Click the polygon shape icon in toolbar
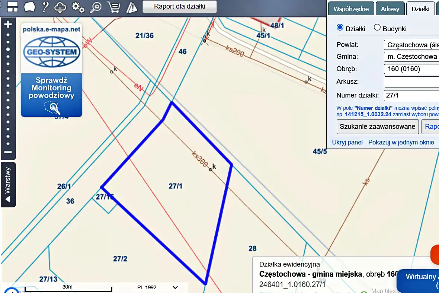The width and height of the screenshot is (439, 293). pyautogui.click(x=29, y=7)
